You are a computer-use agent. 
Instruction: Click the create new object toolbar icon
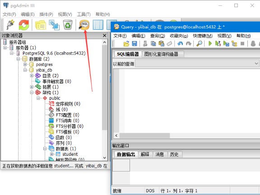click(54, 25)
